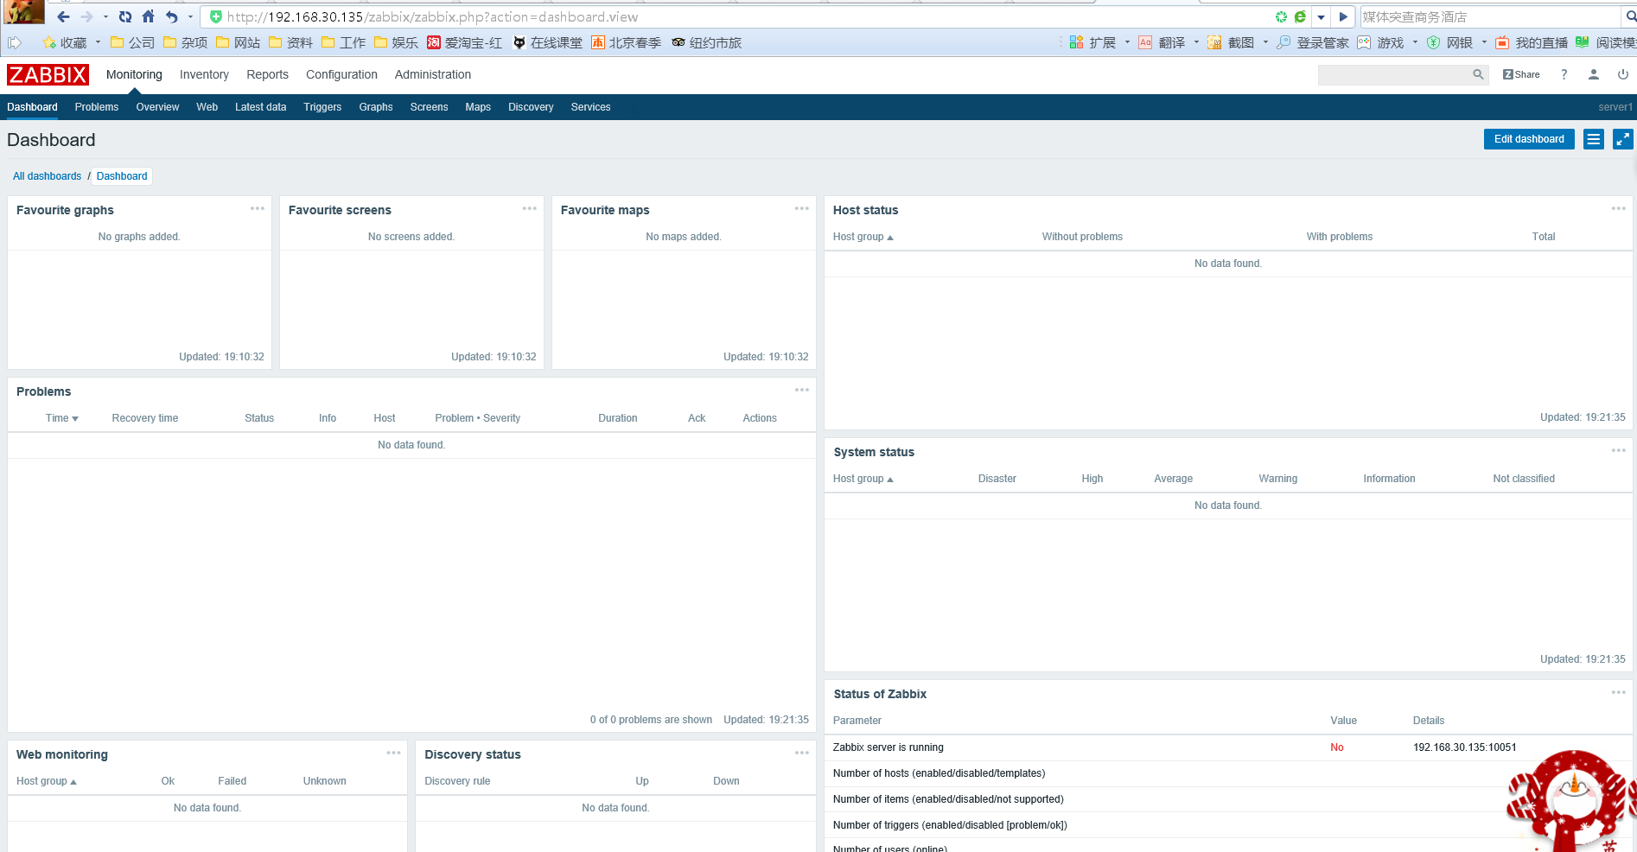Viewport: 1637px width, 852px height.
Task: Click the browser back arrow
Action: coord(63,16)
